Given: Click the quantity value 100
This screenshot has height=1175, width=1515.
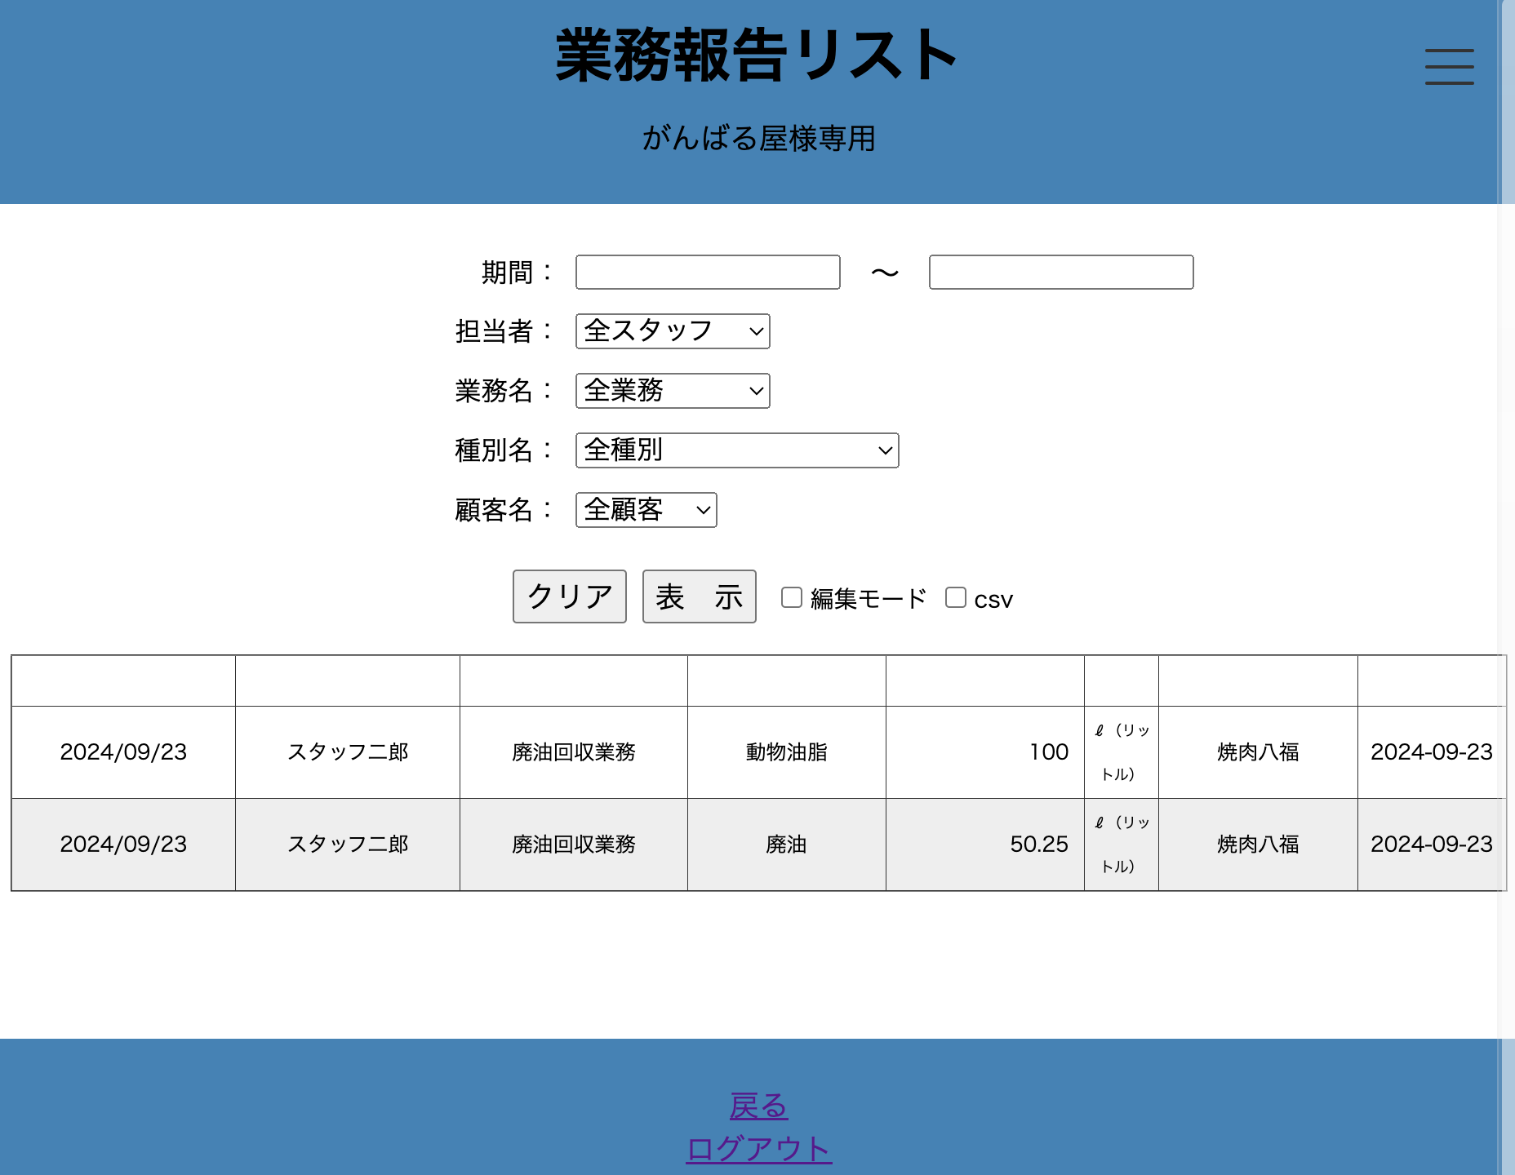Looking at the screenshot, I should pos(1048,752).
